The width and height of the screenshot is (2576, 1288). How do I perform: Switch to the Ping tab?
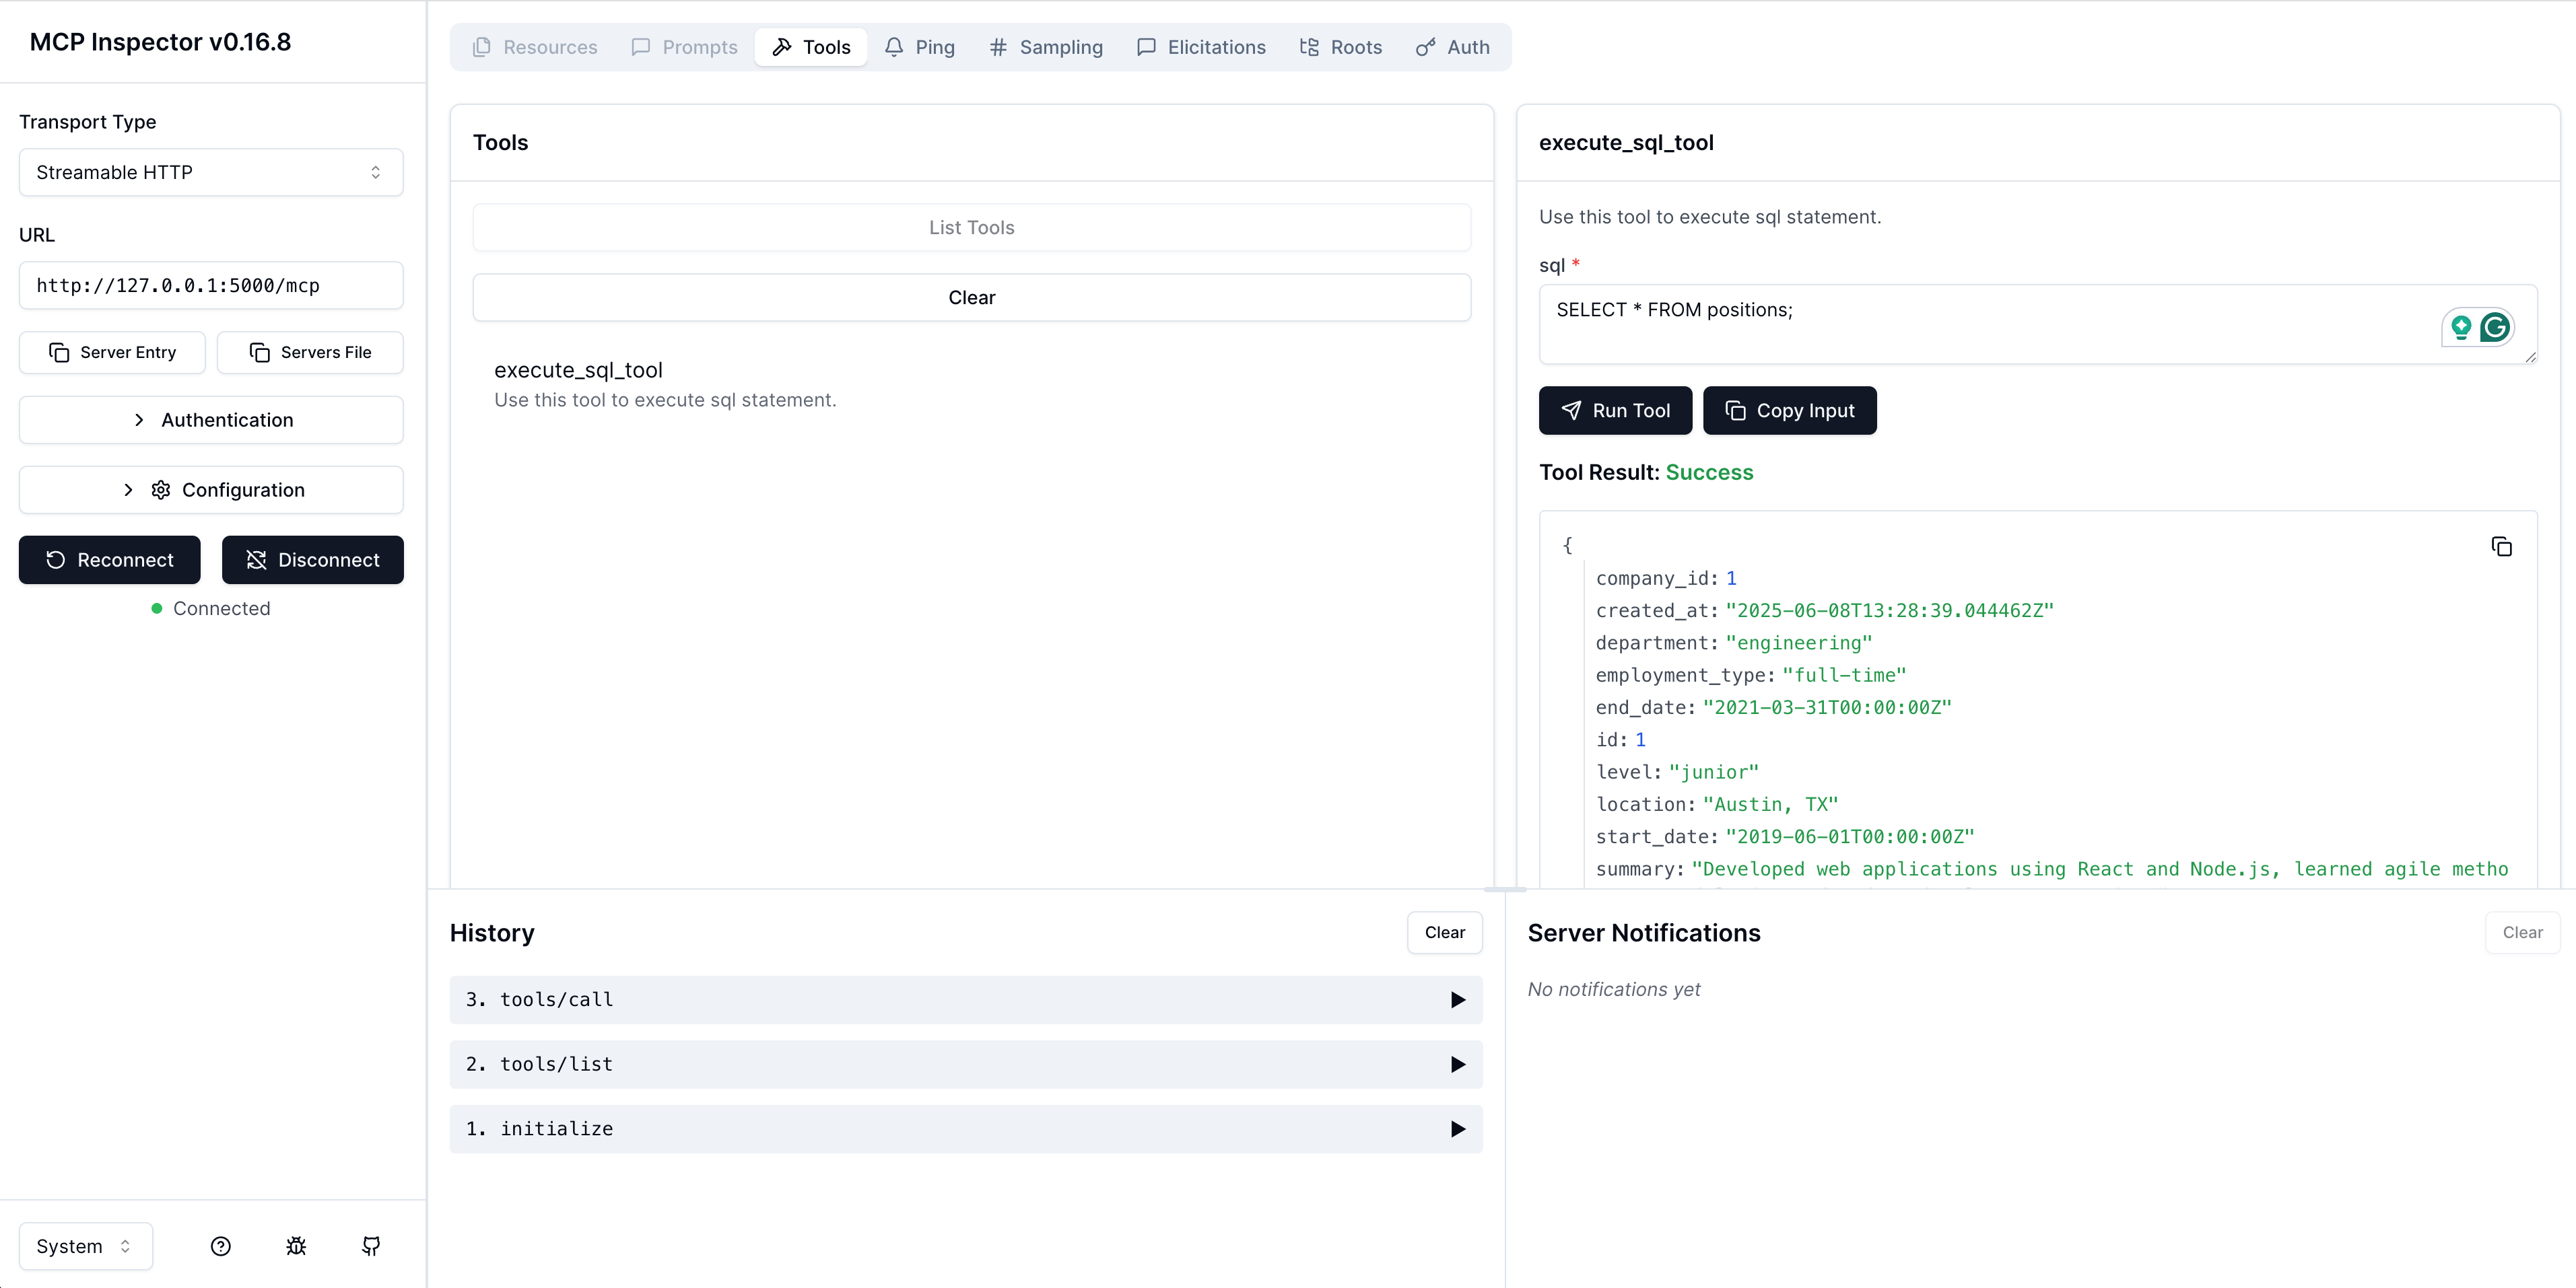pos(920,47)
